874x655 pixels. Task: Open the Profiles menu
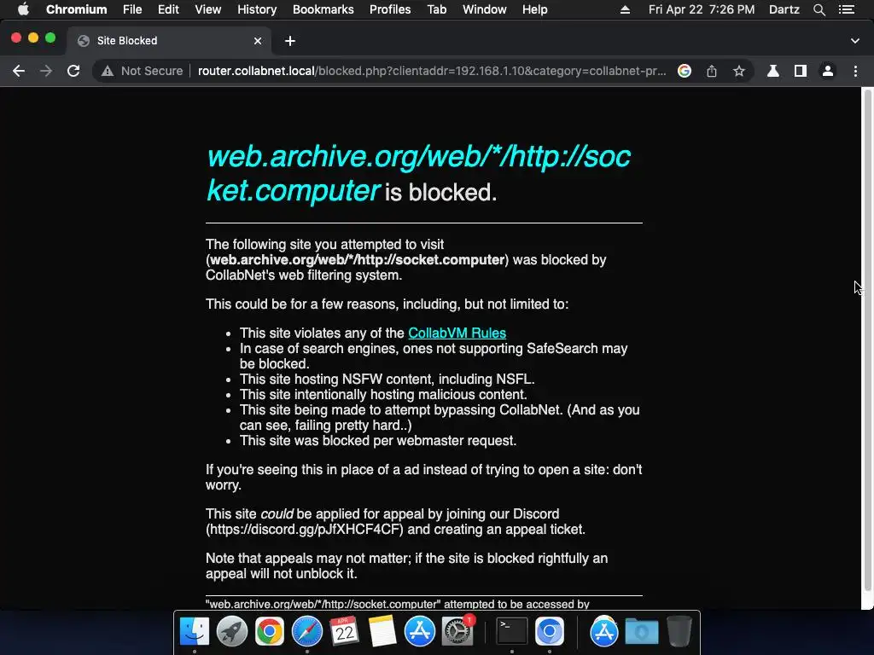(x=390, y=9)
